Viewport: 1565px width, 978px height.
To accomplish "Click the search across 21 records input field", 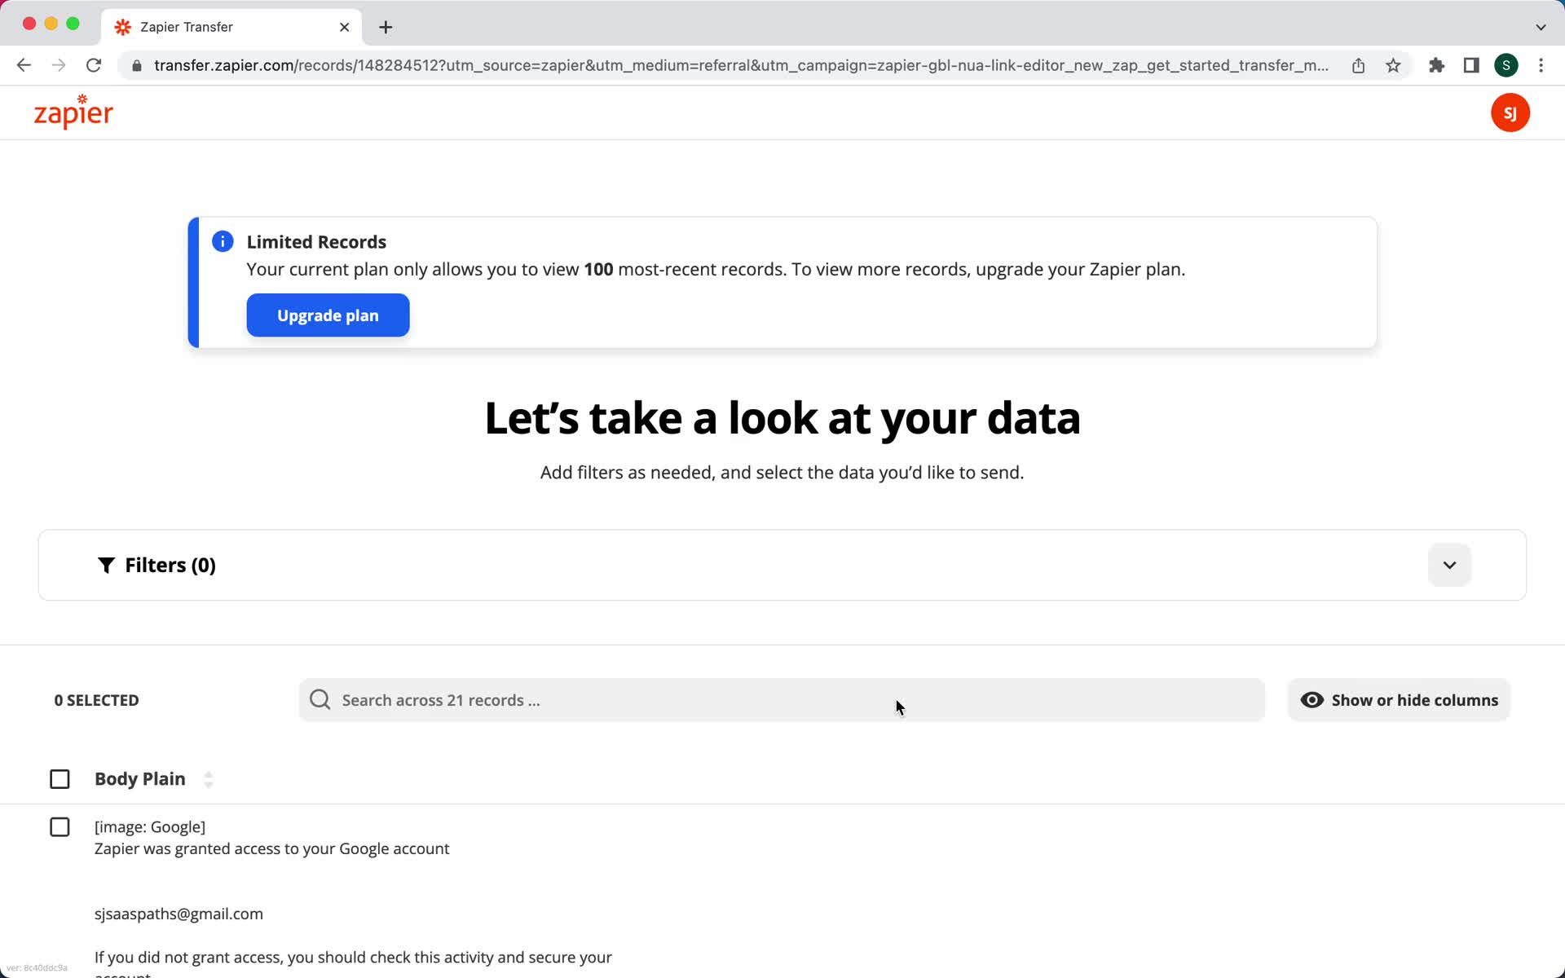I will pyautogui.click(x=781, y=700).
